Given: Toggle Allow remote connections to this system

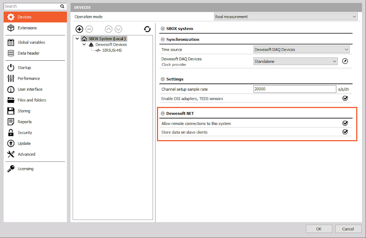Looking at the screenshot, I should (345, 123).
